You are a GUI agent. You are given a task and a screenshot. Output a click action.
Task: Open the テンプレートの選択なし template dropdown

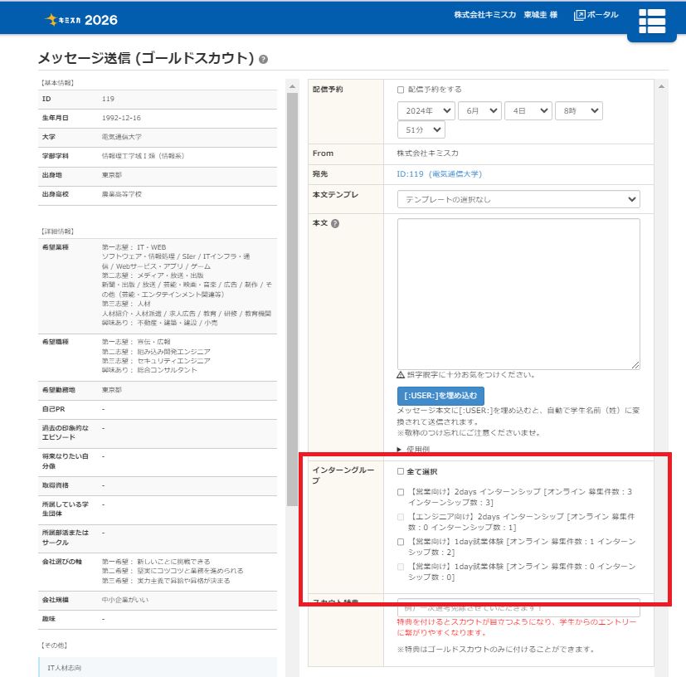click(518, 199)
